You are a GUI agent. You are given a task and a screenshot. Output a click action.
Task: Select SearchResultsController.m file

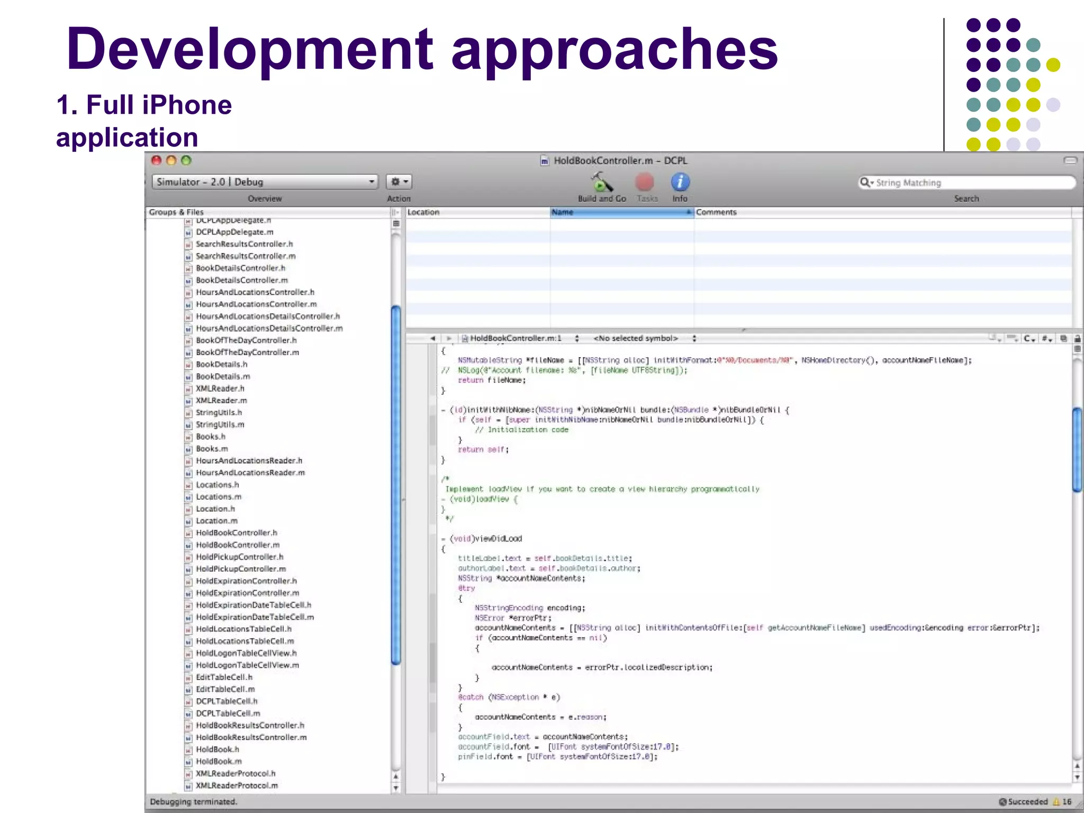click(x=246, y=256)
